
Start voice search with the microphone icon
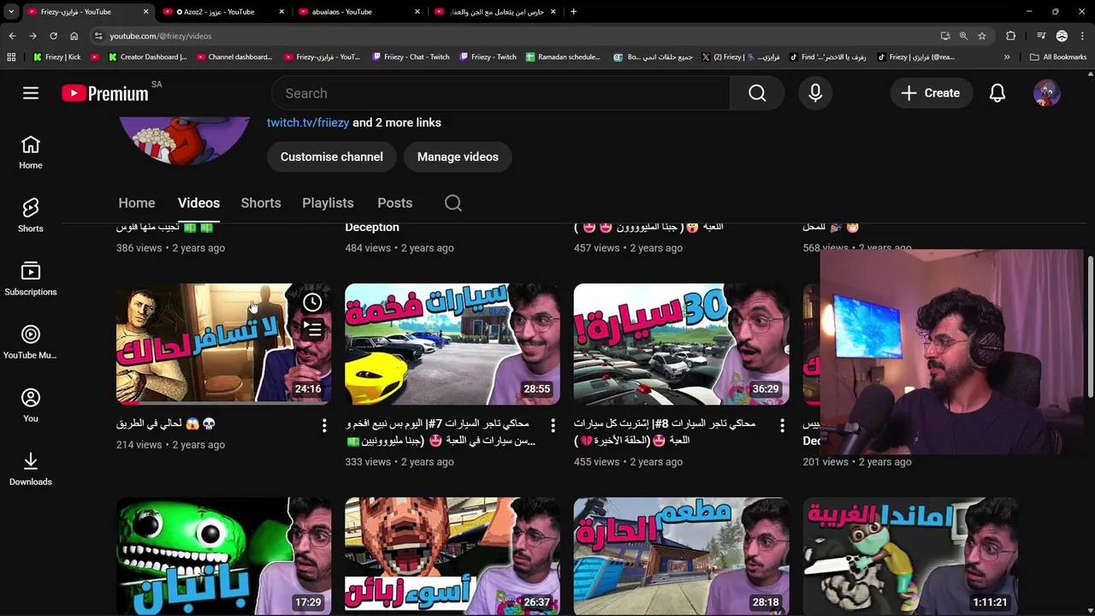coord(815,93)
